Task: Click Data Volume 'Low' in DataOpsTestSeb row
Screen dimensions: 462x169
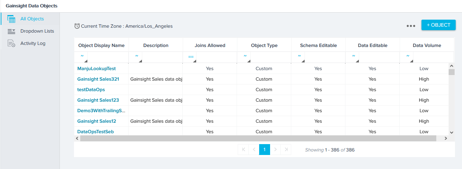Action: pos(424,132)
